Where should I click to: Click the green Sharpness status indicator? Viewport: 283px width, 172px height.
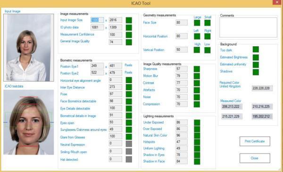point(197,69)
